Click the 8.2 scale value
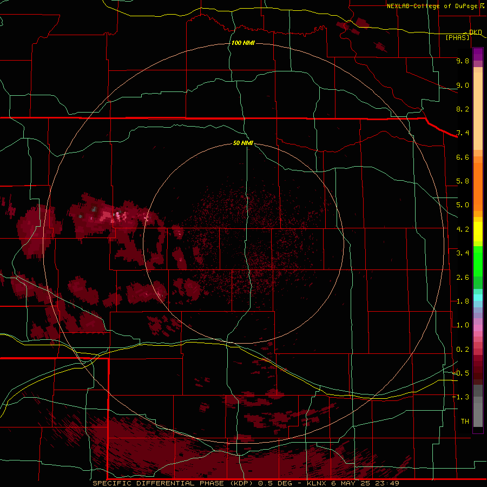 [463, 109]
